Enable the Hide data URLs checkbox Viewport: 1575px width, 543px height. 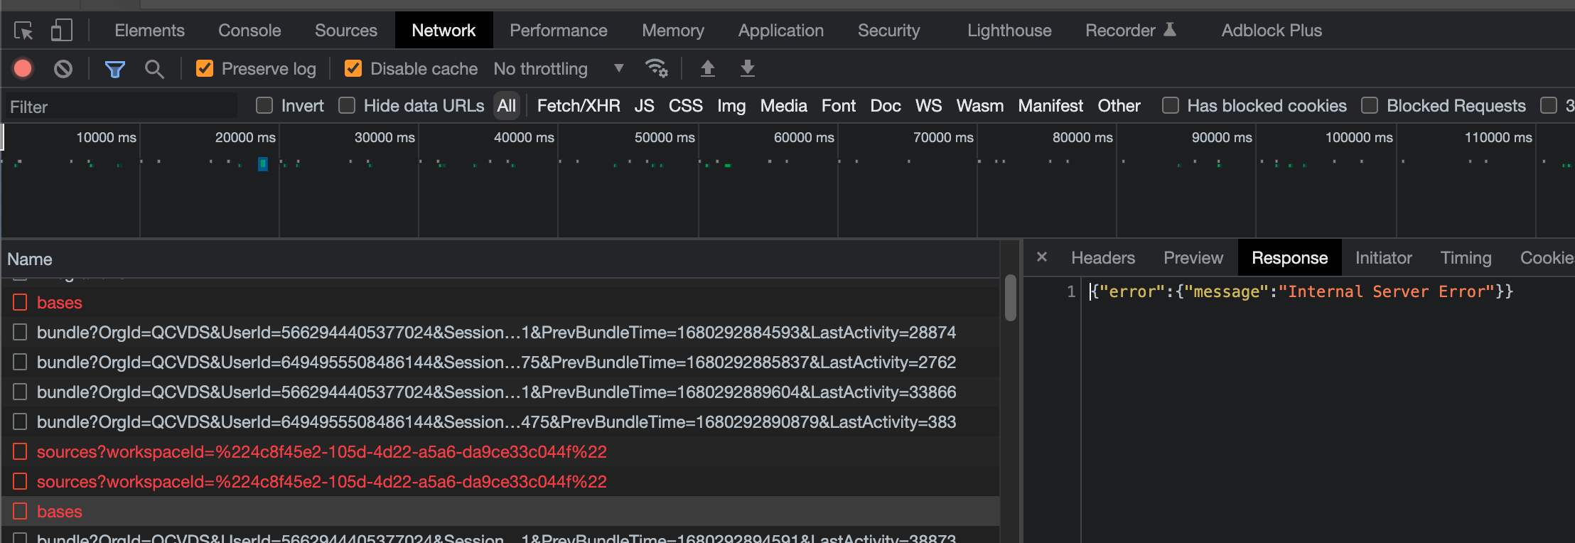[347, 106]
